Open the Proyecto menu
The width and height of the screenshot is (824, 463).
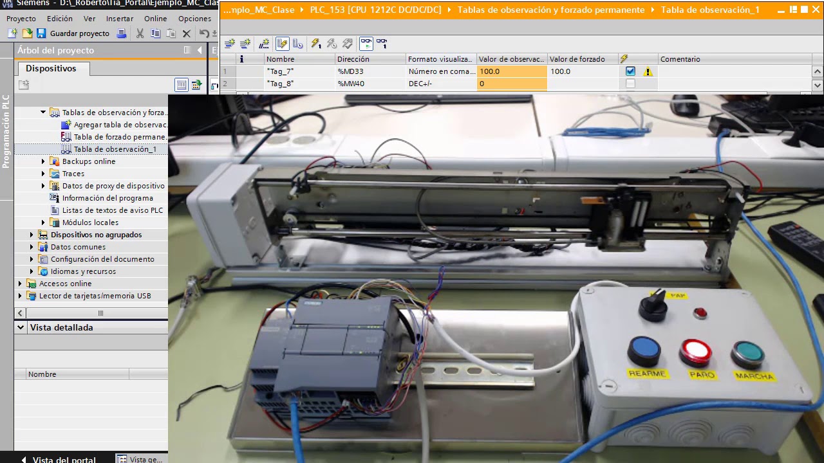[21, 19]
